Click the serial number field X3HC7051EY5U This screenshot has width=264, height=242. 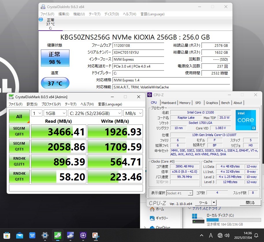pyautogui.click(x=138, y=52)
